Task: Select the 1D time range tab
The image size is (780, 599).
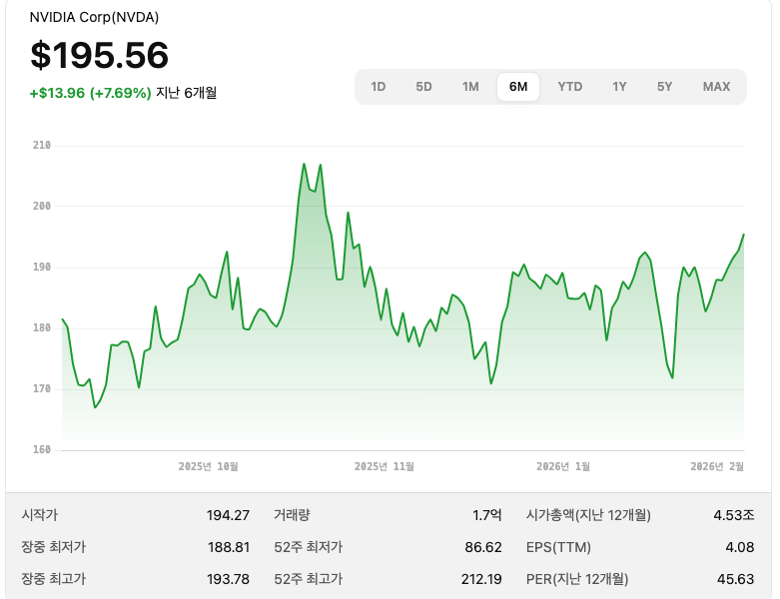Action: pos(379,87)
